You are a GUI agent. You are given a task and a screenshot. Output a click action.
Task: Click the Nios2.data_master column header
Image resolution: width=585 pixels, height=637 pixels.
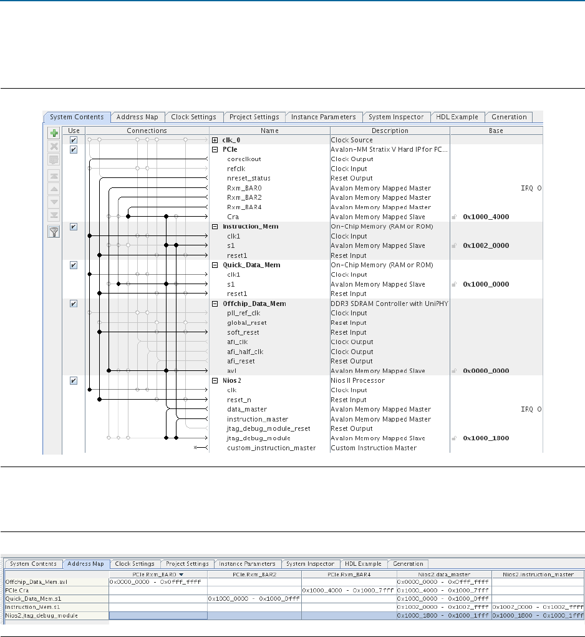444,575
